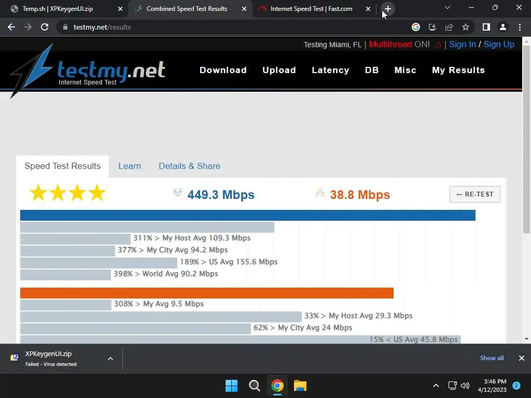531x398 pixels.
Task: Click the 308% > My Avg 9.5 Mbps text
Action: (159, 304)
